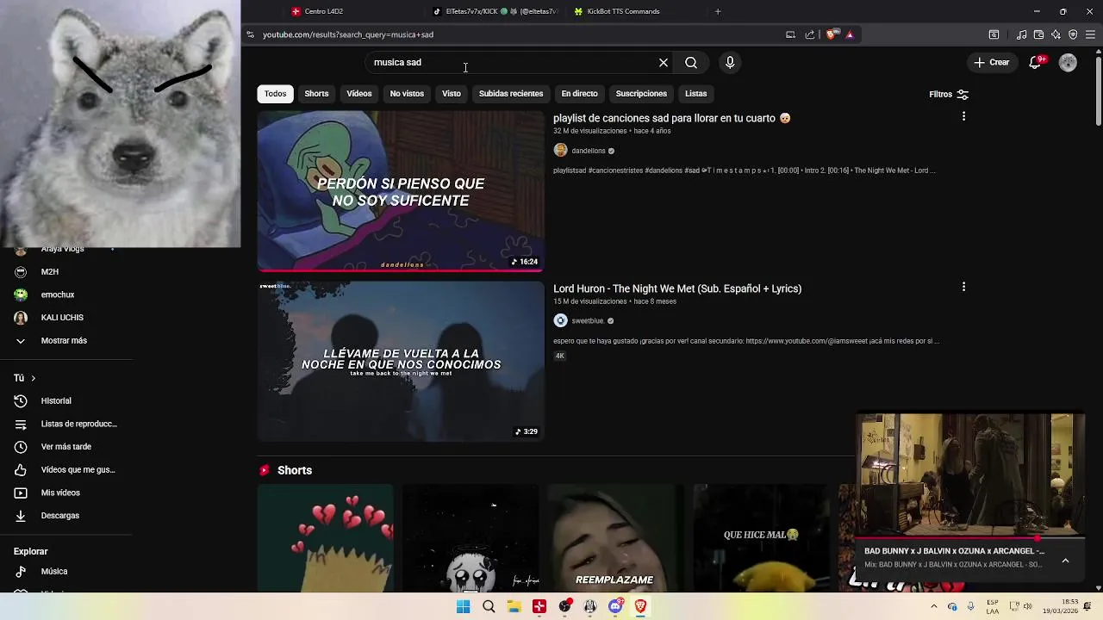
Task: Open the REEMPLAZAME short thumbnail
Action: pos(616,537)
